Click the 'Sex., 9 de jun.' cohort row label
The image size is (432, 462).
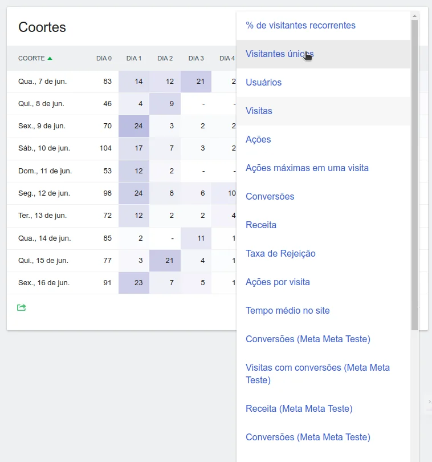43,126
